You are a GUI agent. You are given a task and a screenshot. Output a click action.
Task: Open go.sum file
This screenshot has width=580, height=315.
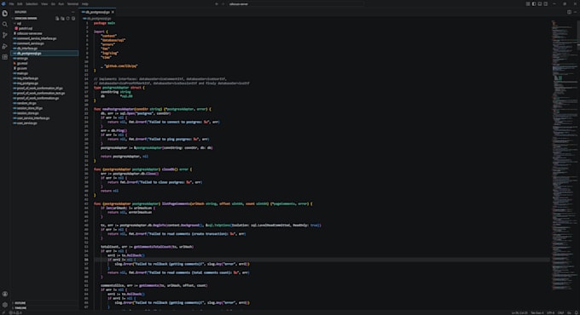pos(22,68)
